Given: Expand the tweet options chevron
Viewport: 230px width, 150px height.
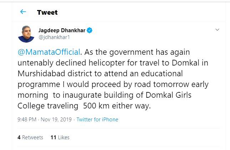Looking at the screenshot, I should 217,29.
